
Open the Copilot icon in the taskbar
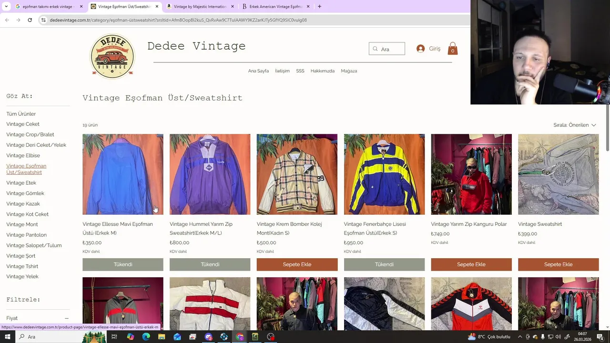pyautogui.click(x=130, y=337)
